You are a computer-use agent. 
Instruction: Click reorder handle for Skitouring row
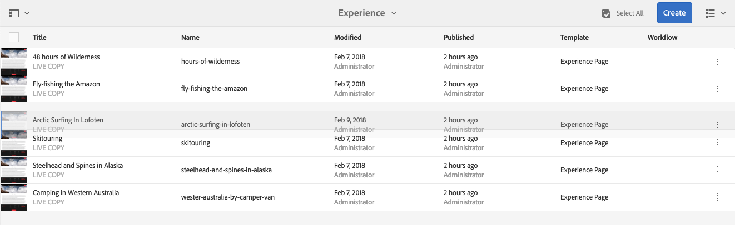pos(718,143)
